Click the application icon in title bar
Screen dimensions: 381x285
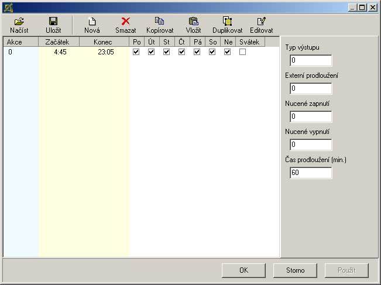[x=8, y=8]
